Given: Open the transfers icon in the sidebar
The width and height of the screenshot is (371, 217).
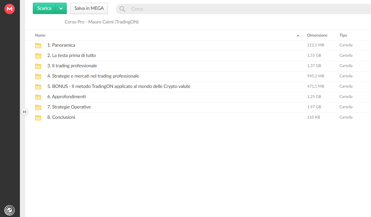Looking at the screenshot, I should [10, 210].
